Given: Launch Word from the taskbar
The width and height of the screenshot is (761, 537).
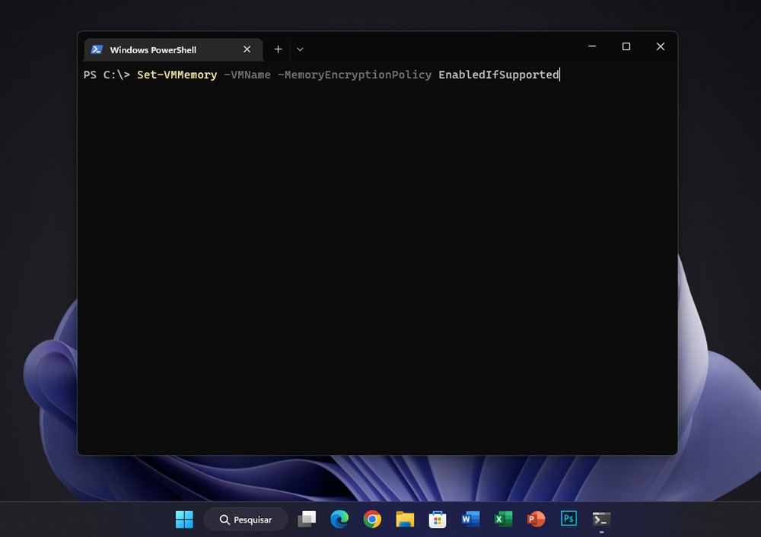Looking at the screenshot, I should pyautogui.click(x=470, y=520).
